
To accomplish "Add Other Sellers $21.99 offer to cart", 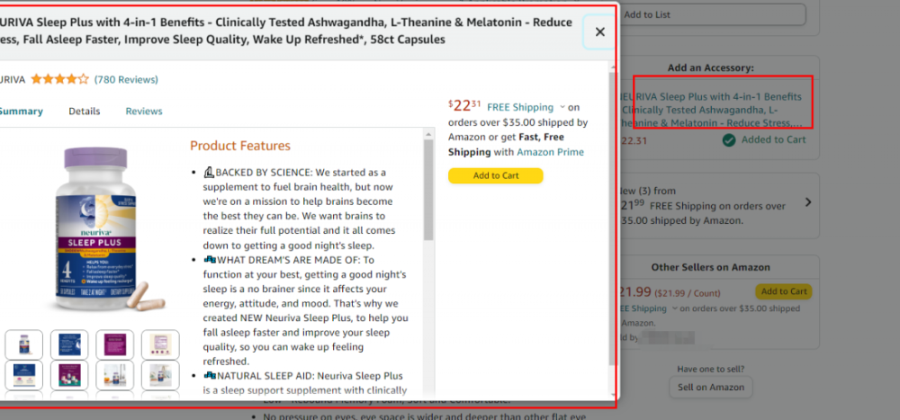I will [784, 291].
